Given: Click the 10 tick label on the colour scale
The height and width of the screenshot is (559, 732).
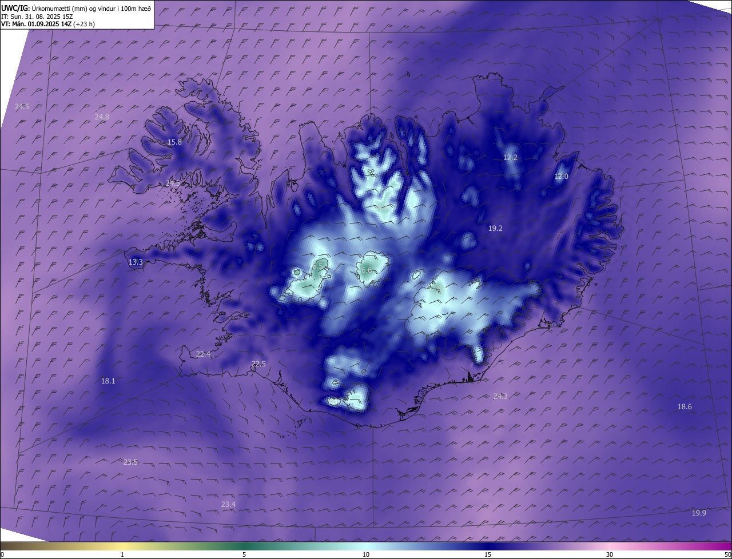Looking at the screenshot, I should pyautogui.click(x=366, y=554).
